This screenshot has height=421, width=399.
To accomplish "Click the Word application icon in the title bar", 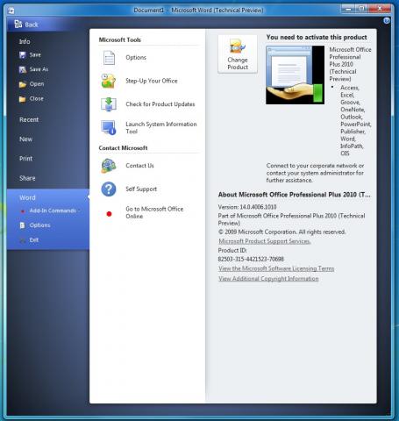I will pos(11,11).
